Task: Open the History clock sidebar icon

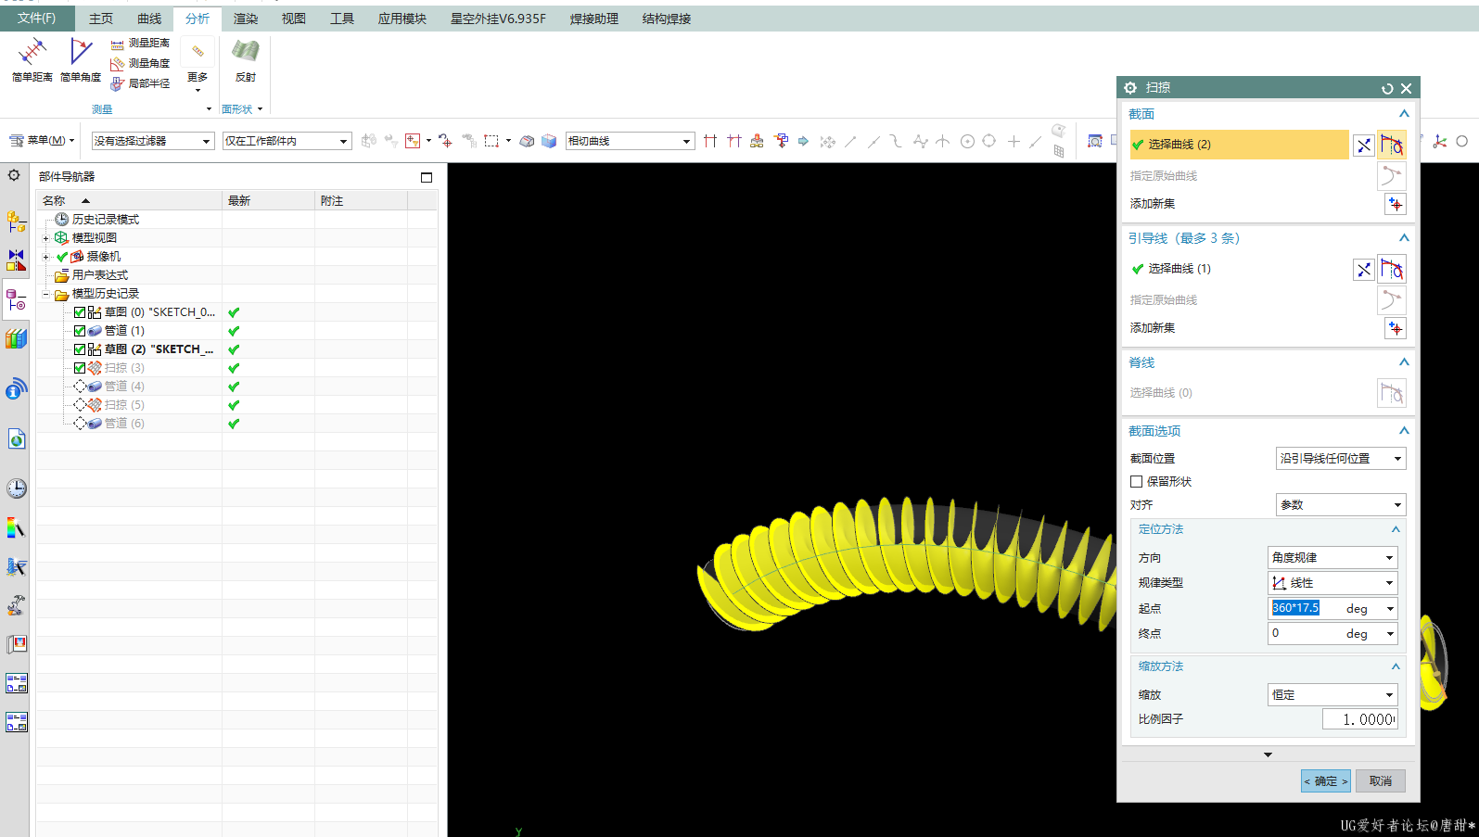Action: click(x=16, y=488)
